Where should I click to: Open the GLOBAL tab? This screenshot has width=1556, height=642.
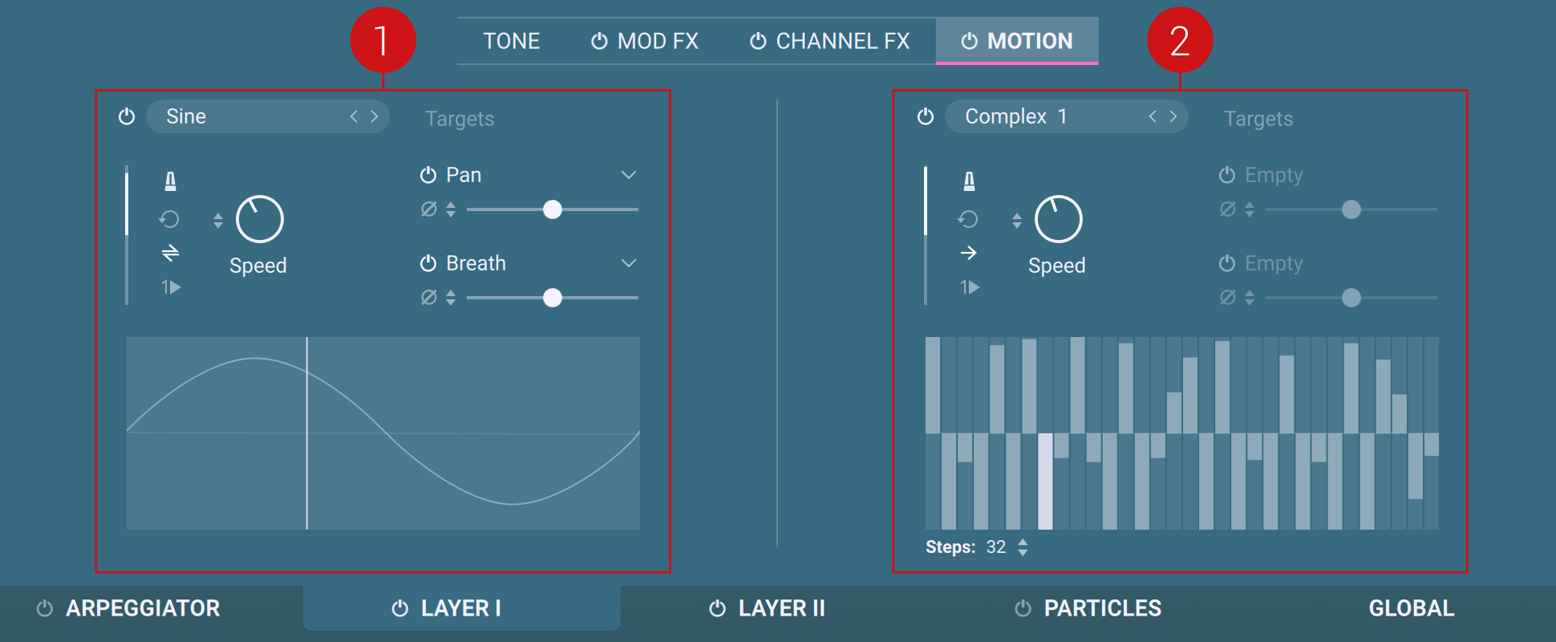[1411, 608]
